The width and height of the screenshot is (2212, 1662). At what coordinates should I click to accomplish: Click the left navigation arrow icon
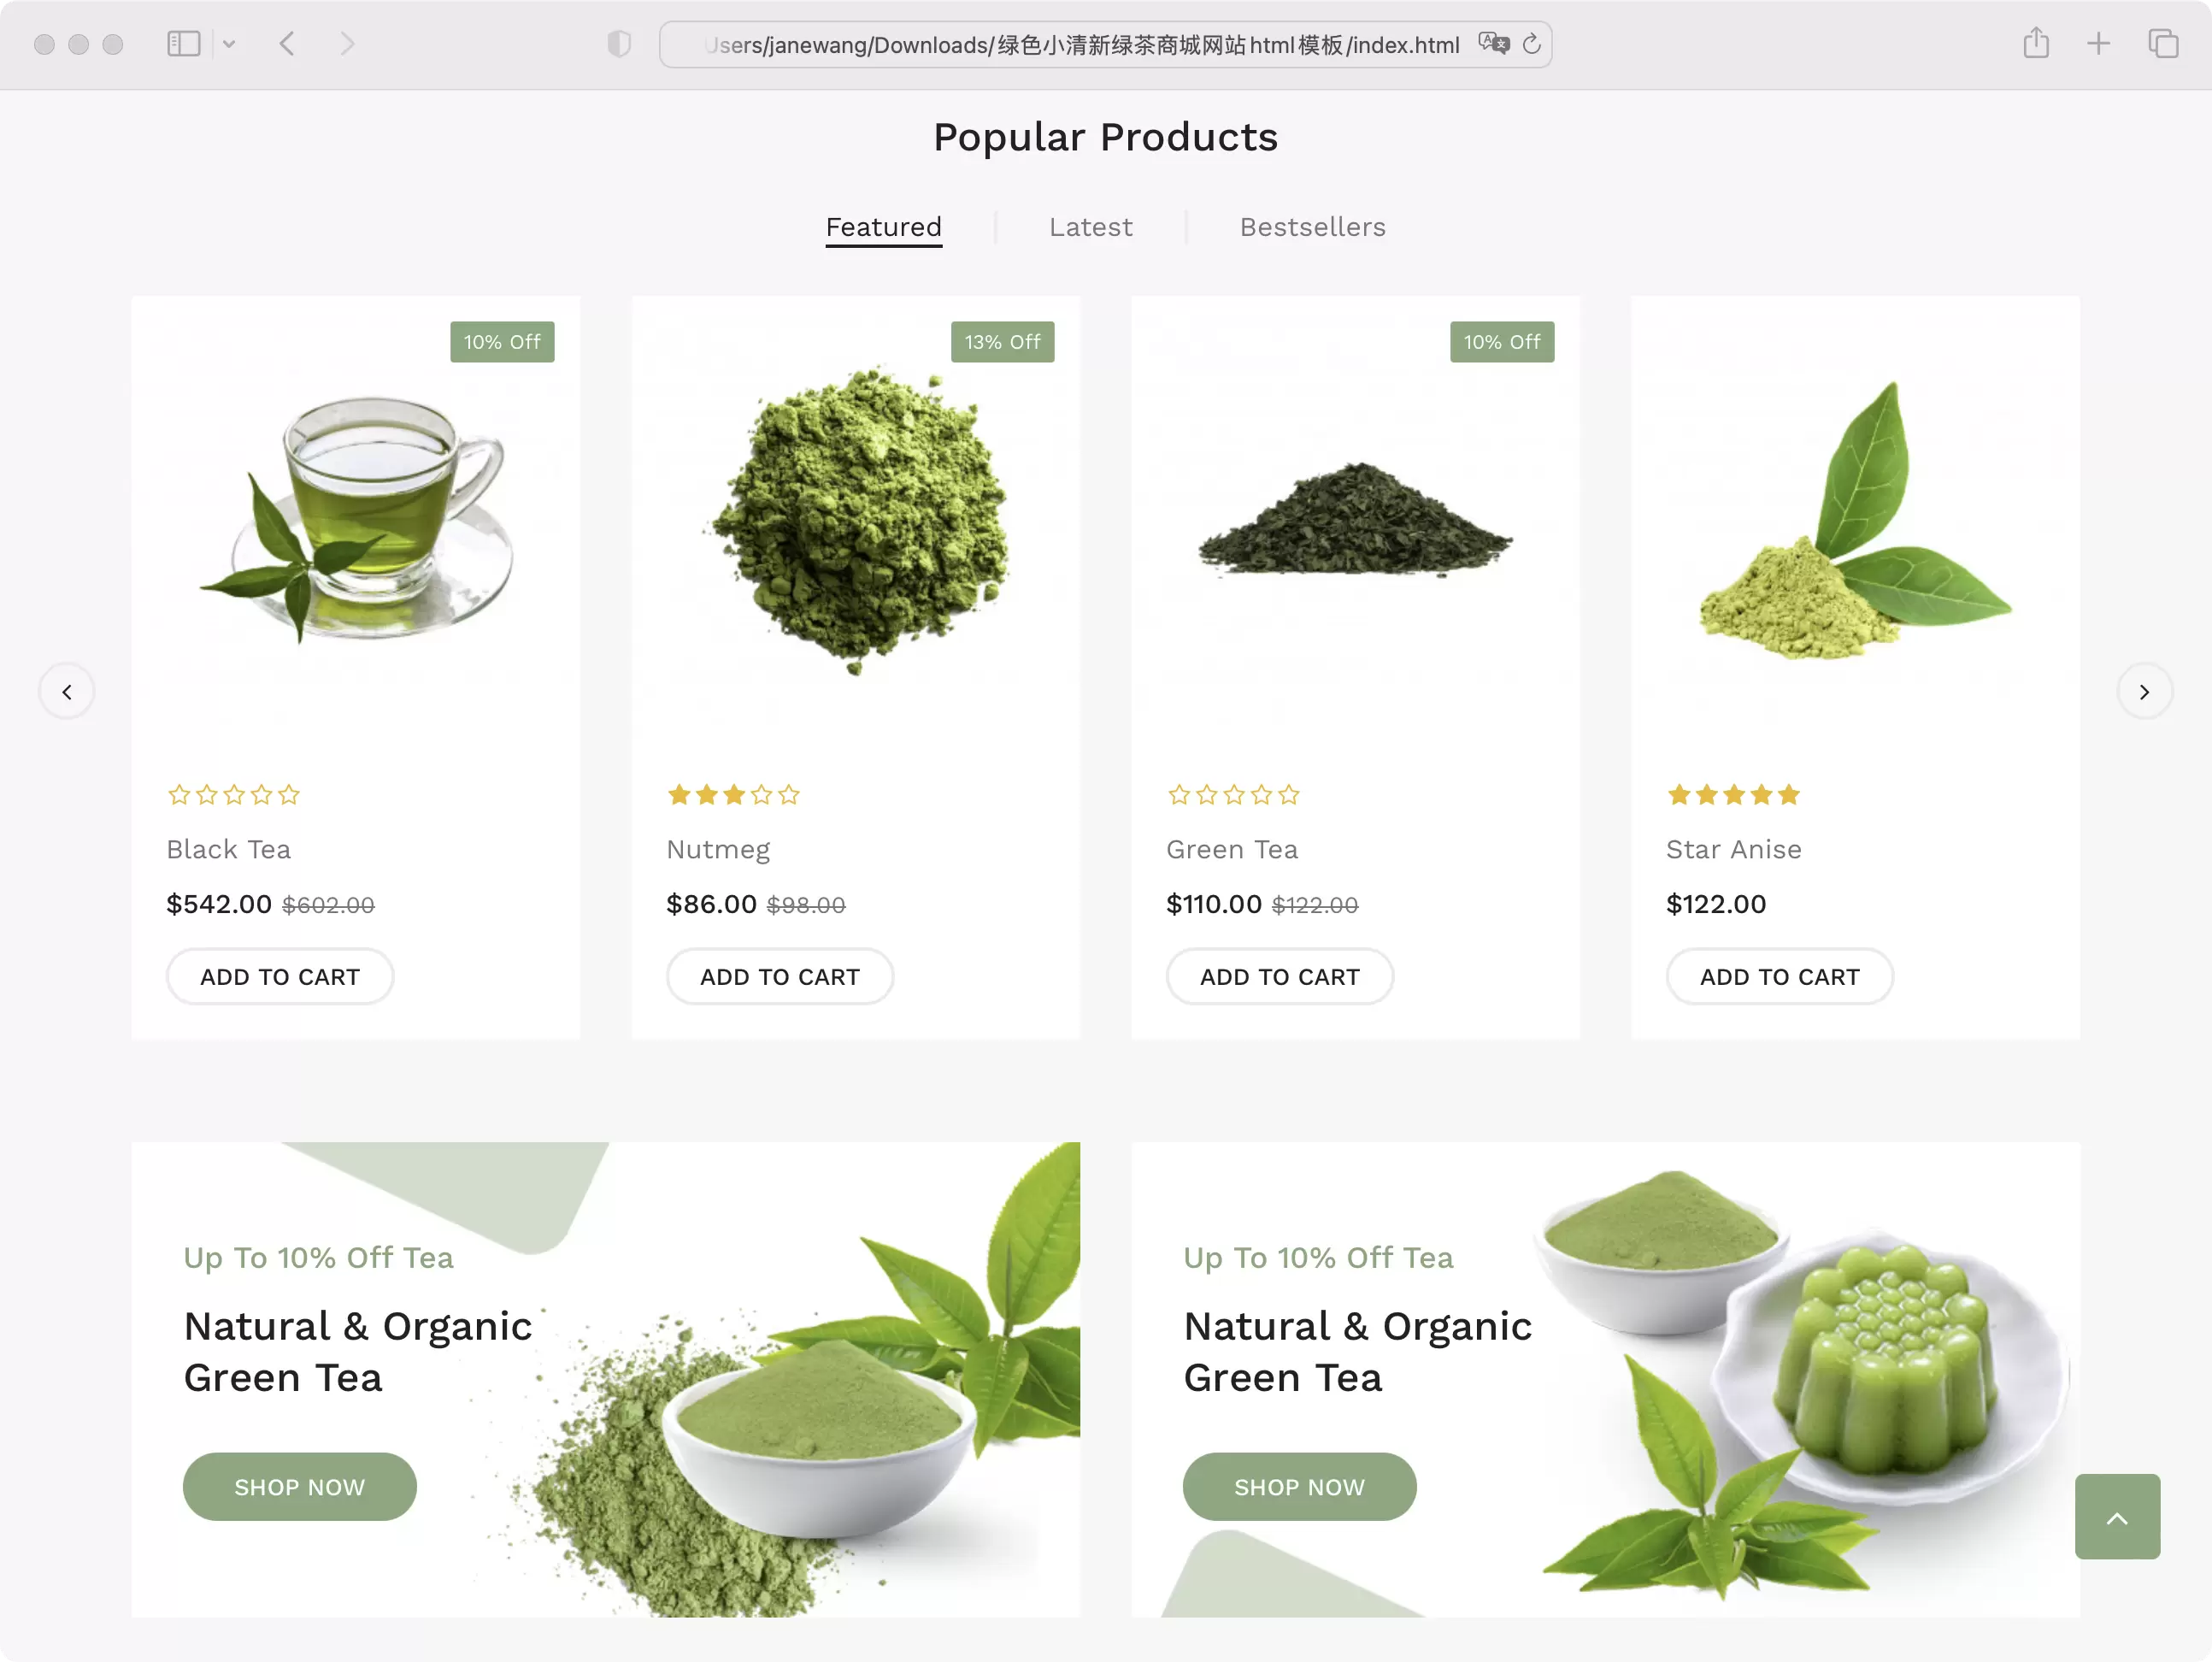click(x=67, y=692)
